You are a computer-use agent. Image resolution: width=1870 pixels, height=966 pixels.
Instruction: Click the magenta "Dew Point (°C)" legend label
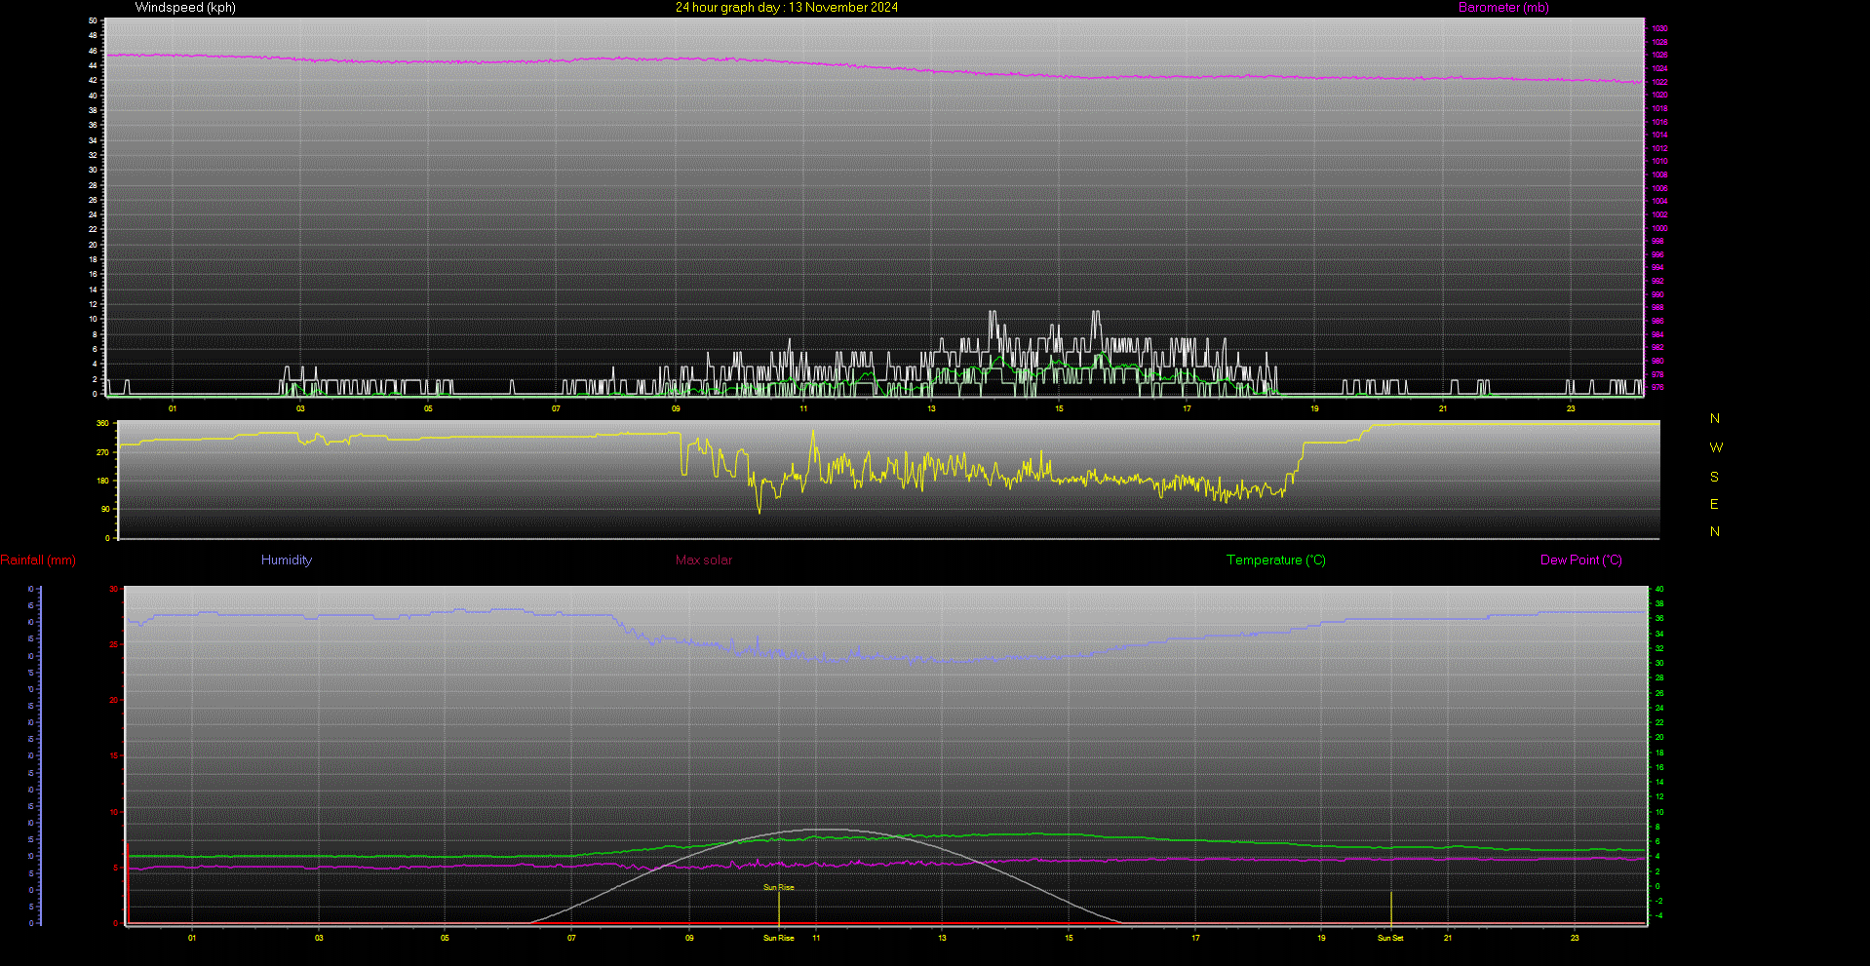[1581, 560]
